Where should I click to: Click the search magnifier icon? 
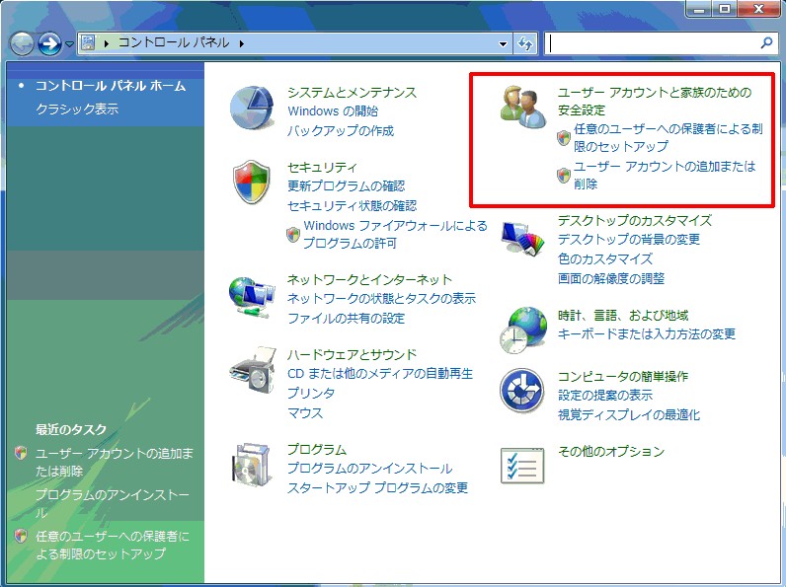point(766,43)
